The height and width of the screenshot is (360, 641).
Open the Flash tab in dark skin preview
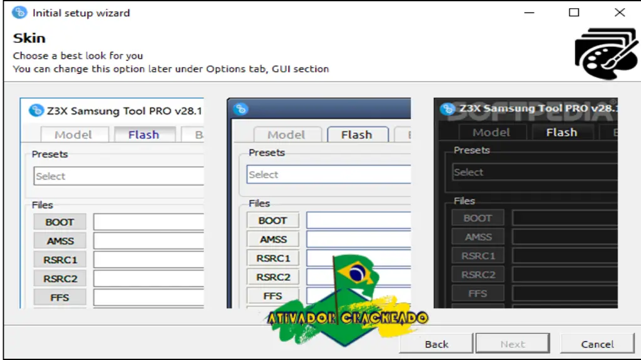(562, 132)
